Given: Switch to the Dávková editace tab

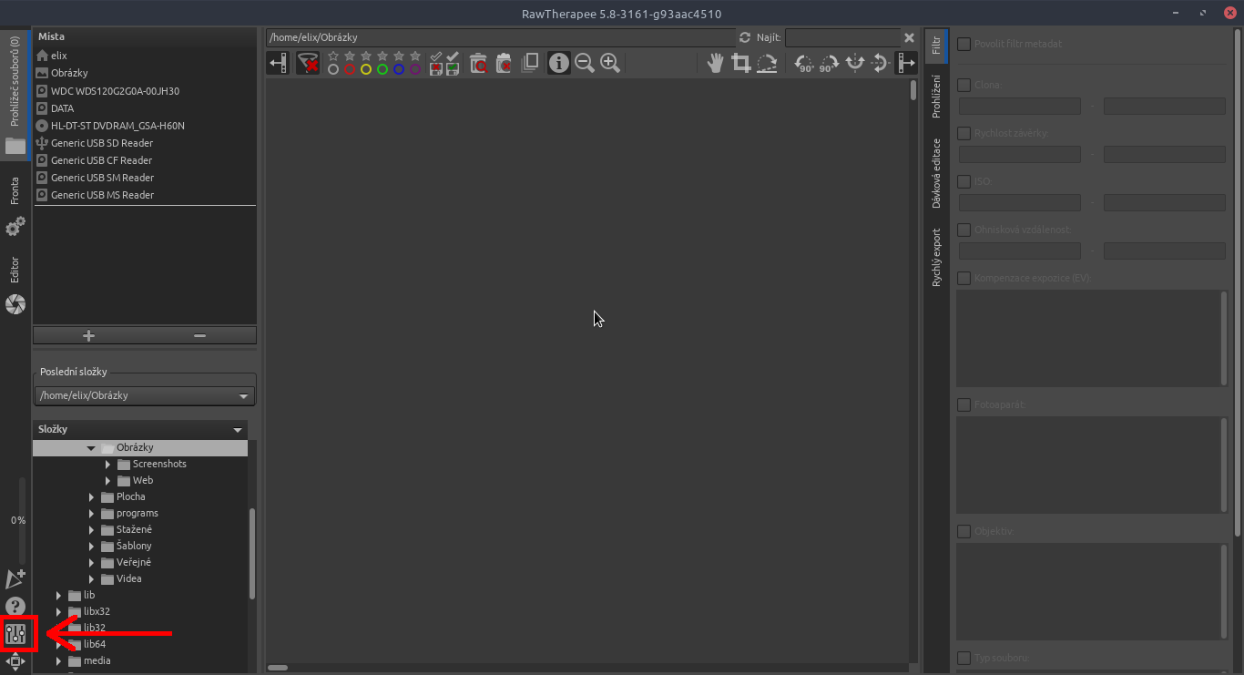Looking at the screenshot, I should [935, 173].
